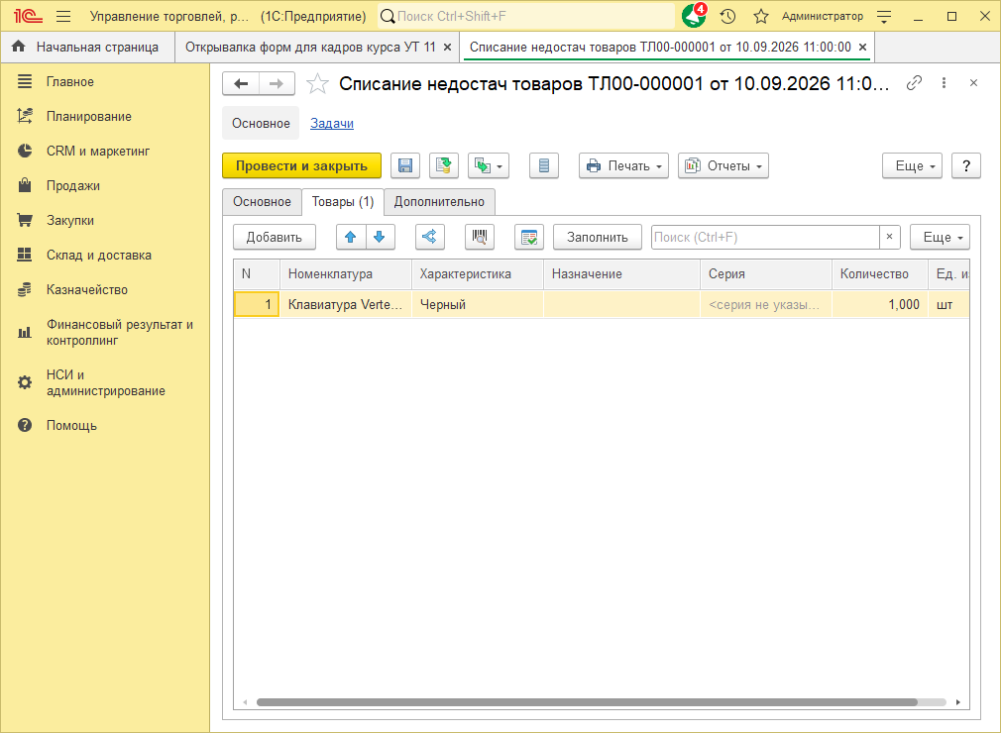Navigate forward with the right arrow
This screenshot has width=1001, height=733.
click(x=277, y=83)
